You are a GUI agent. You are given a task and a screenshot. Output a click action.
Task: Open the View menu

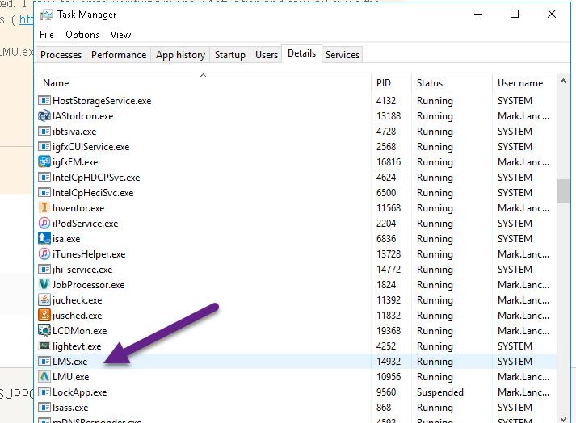coord(120,35)
